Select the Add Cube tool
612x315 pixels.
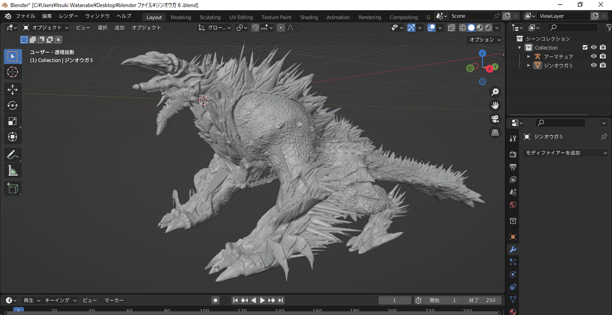pyautogui.click(x=13, y=188)
